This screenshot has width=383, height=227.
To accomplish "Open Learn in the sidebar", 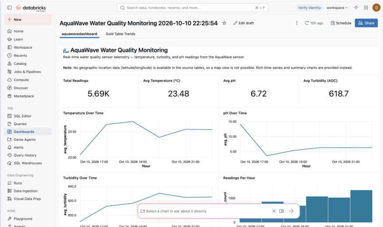I will point(28,39).
